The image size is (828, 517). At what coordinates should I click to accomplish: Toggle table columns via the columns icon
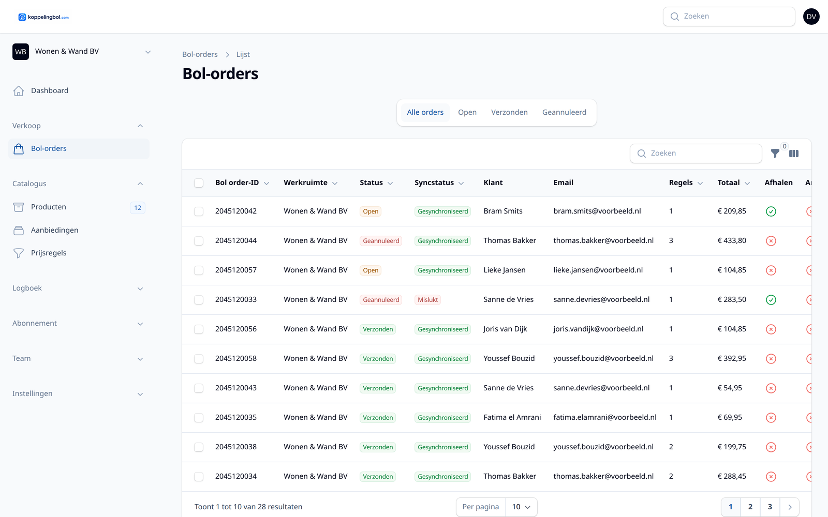point(794,154)
